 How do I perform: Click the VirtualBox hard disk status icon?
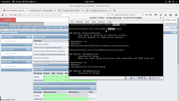click(125, 78)
